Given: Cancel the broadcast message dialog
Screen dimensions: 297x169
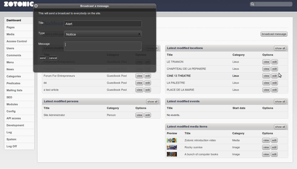Looking at the screenshot, I should [x=53, y=58].
